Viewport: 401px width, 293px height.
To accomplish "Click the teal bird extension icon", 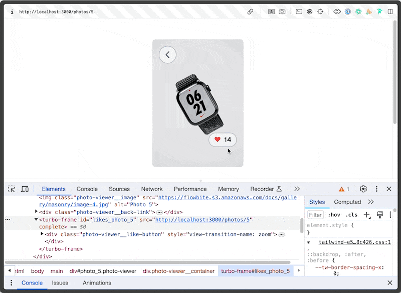I will (379, 12).
